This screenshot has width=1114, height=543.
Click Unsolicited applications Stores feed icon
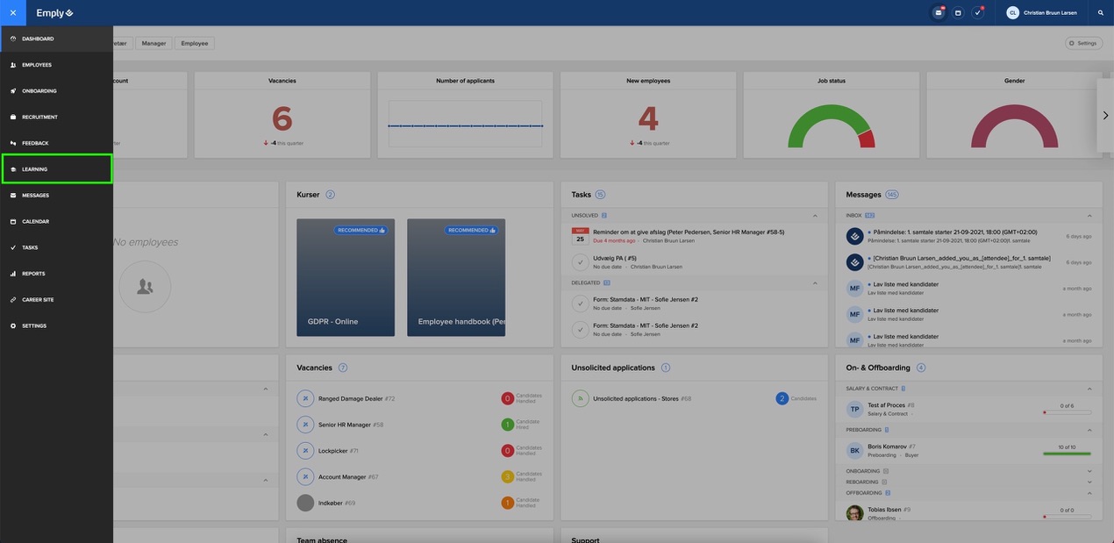coord(580,398)
